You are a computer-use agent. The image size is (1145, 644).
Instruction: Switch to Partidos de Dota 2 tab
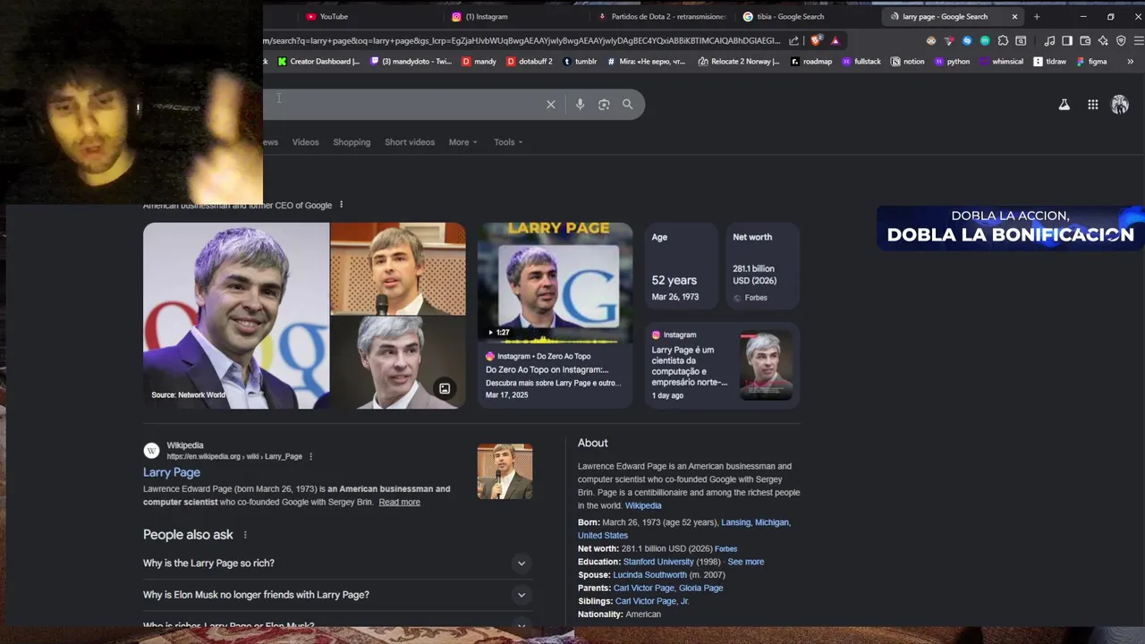tap(662, 16)
